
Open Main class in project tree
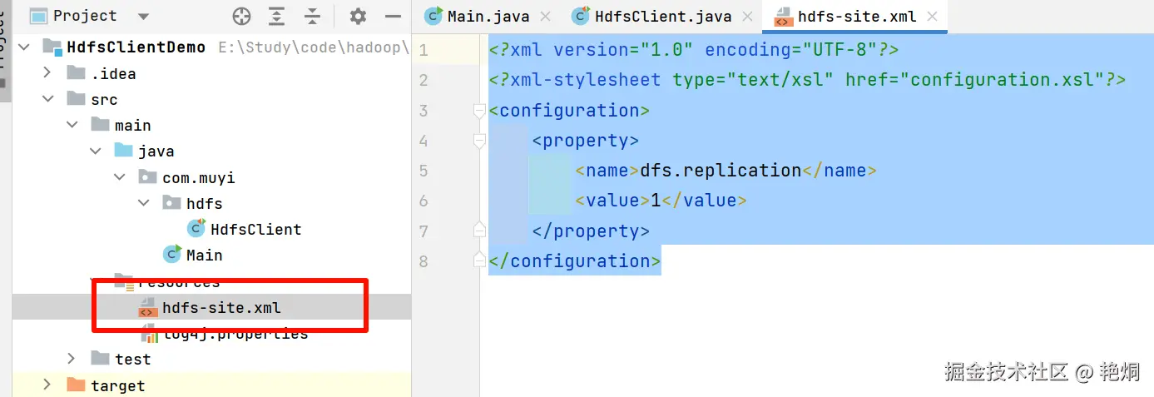tap(204, 255)
